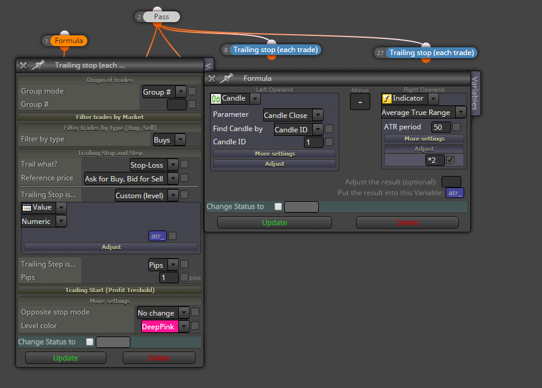Open Find Candle by dropdown

point(299,130)
